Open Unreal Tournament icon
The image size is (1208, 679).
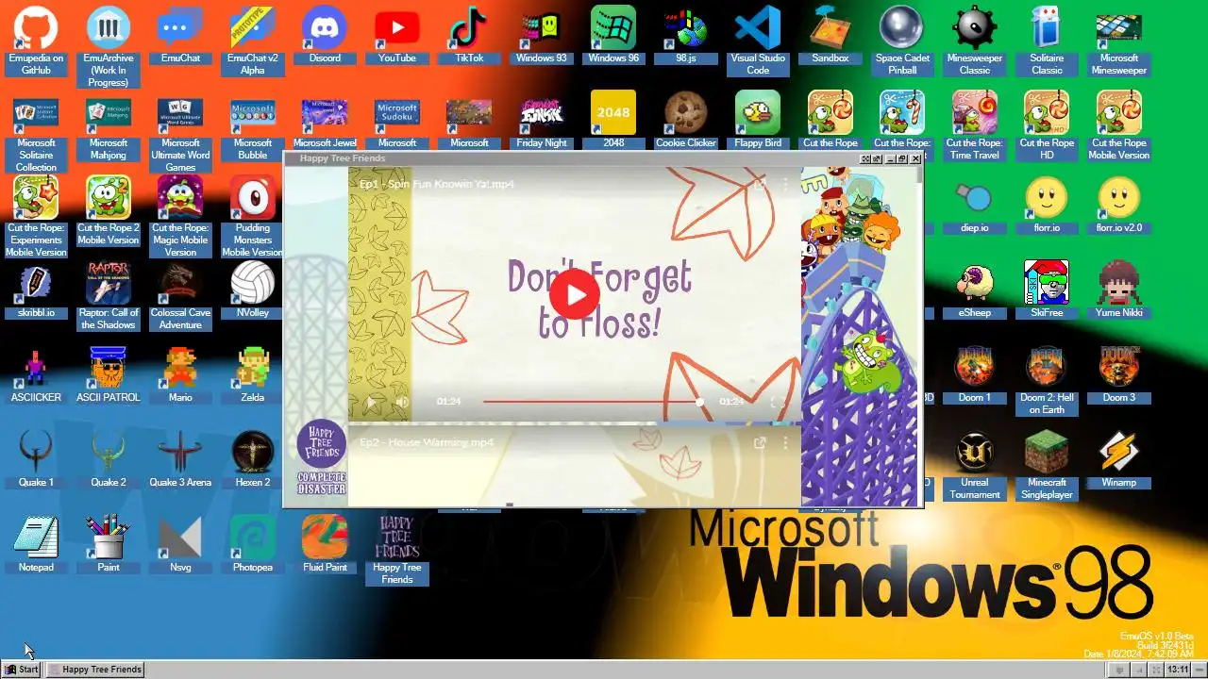pyautogui.click(x=975, y=465)
